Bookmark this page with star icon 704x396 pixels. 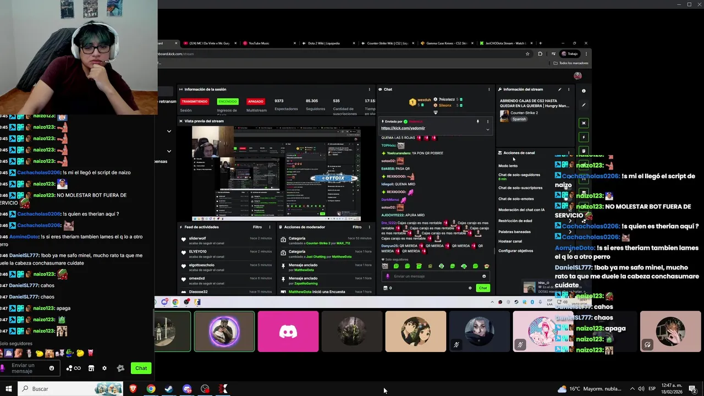pyautogui.click(x=527, y=54)
